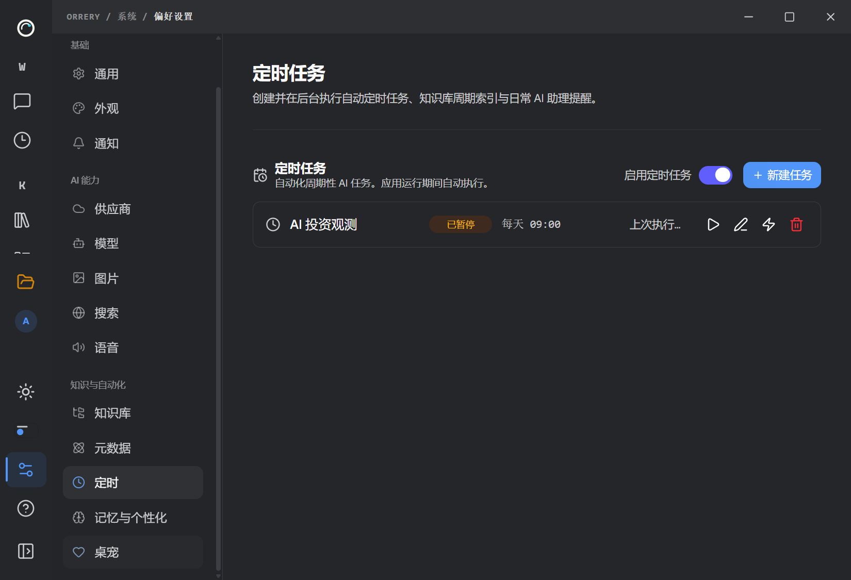Toggle the 启用定时任务 switch
This screenshot has height=580, width=851.
click(x=715, y=175)
